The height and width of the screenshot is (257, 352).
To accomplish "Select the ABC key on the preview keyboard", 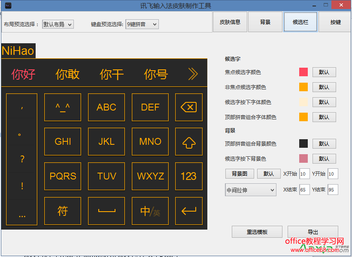I will coord(106,107).
